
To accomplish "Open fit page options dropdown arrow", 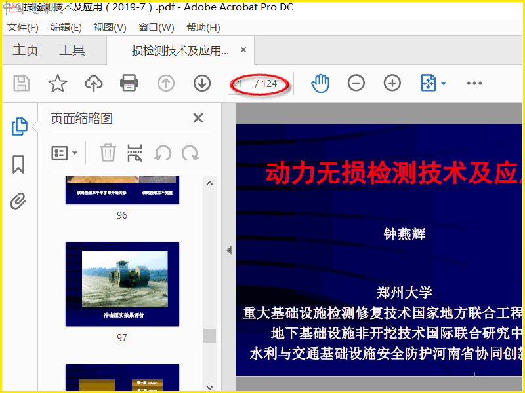I will point(444,83).
